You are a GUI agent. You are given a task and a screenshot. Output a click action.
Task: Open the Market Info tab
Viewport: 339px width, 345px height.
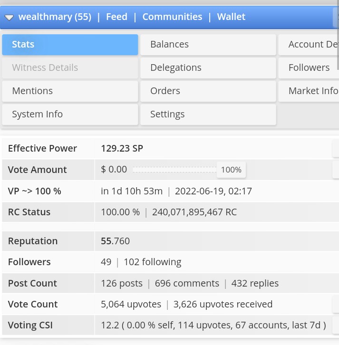click(x=309, y=91)
